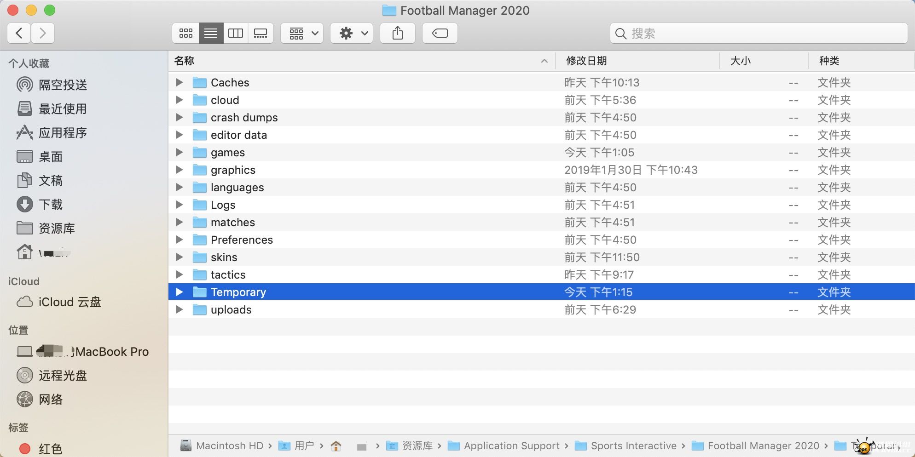The image size is (915, 457).
Task: Sort by the 大小 column header
Action: tap(764, 61)
